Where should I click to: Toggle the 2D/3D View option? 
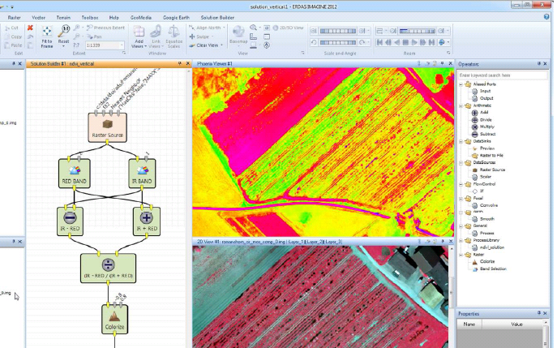[288, 28]
